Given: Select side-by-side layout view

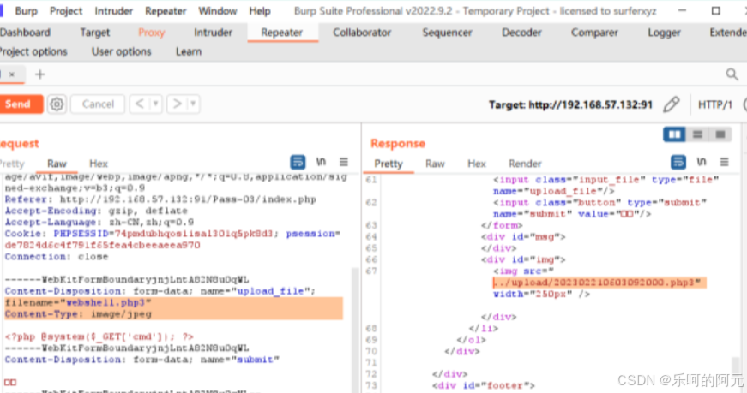Looking at the screenshot, I should (x=674, y=134).
